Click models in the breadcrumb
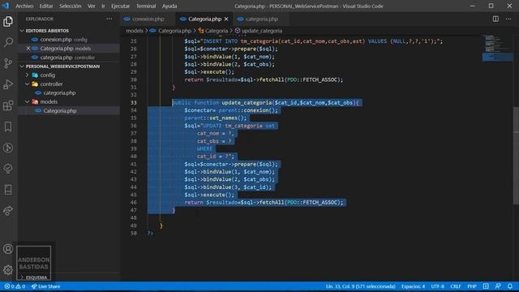This screenshot has height=292, width=519. (x=135, y=31)
